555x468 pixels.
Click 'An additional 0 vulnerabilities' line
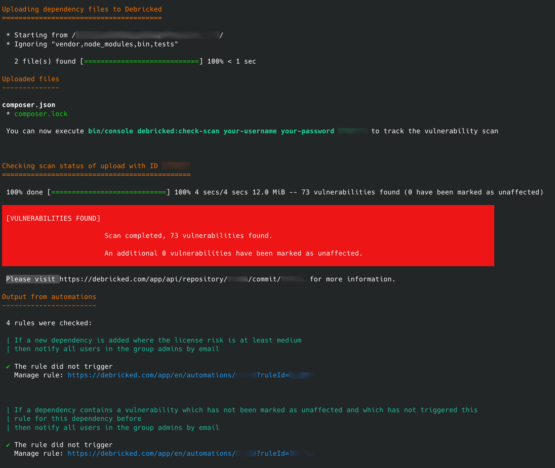click(x=234, y=253)
